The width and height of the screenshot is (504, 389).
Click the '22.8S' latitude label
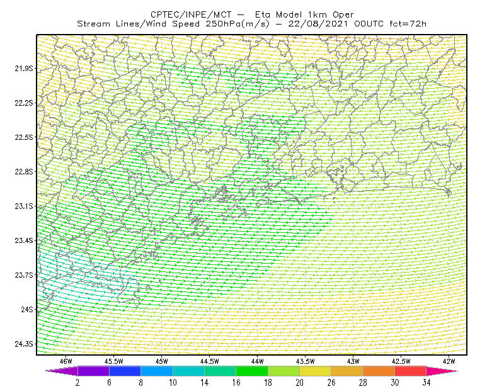24,172
